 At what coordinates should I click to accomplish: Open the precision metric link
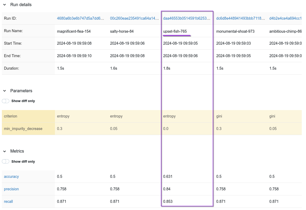(x=11, y=189)
